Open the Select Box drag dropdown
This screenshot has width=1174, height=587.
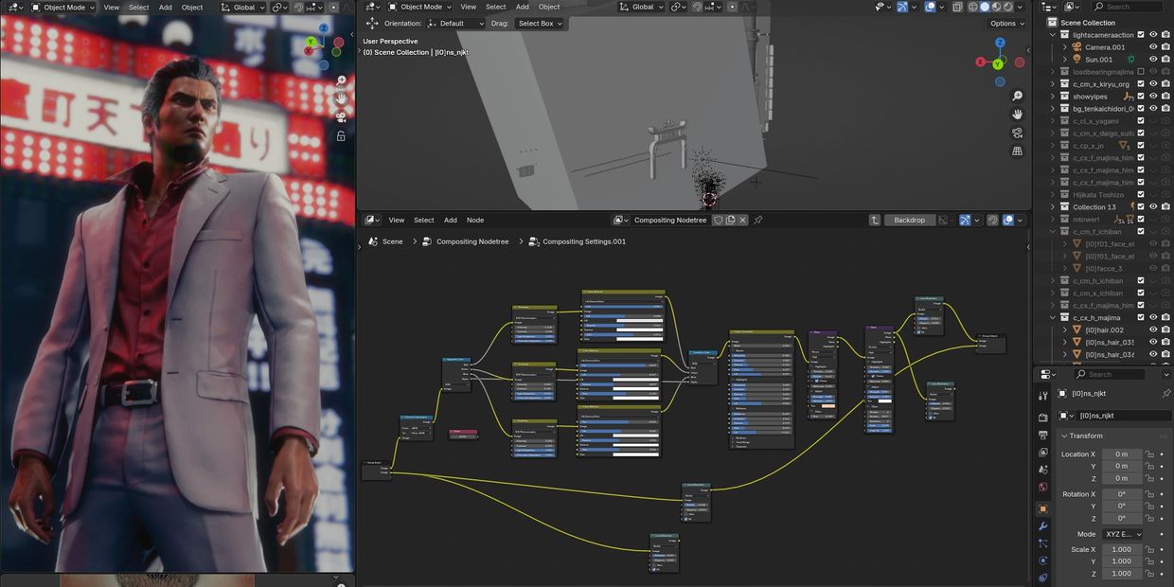pos(540,23)
